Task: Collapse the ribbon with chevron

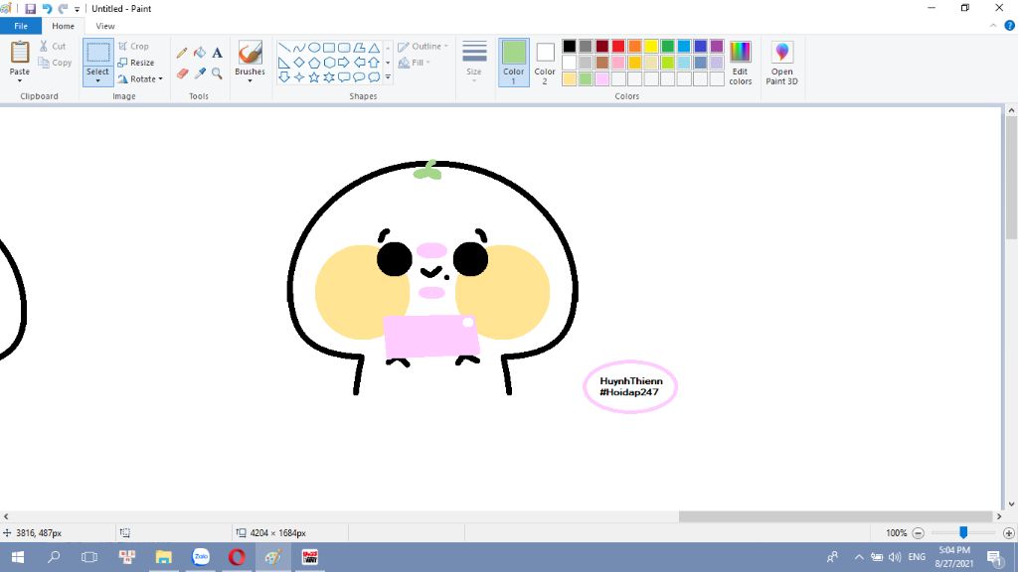Action: coord(993,26)
